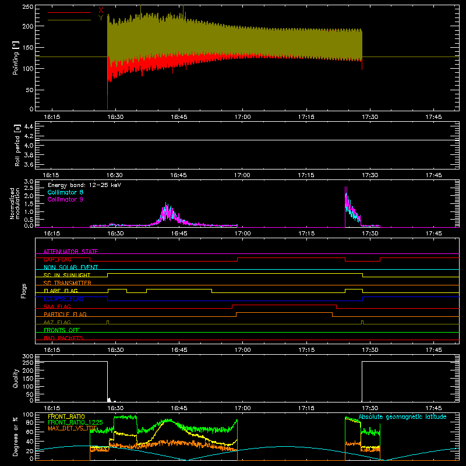Click the orange MAX_DET_VS_TOT legend entry
This screenshot has width=466, height=466.
pos(72,428)
